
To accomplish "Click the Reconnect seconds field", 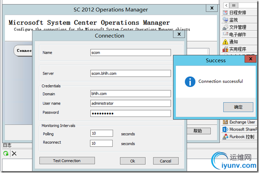I will click(102, 143).
